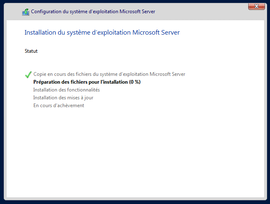Click the blank white area below the steps
Viewport: 270px width, 204px height.
(136, 157)
